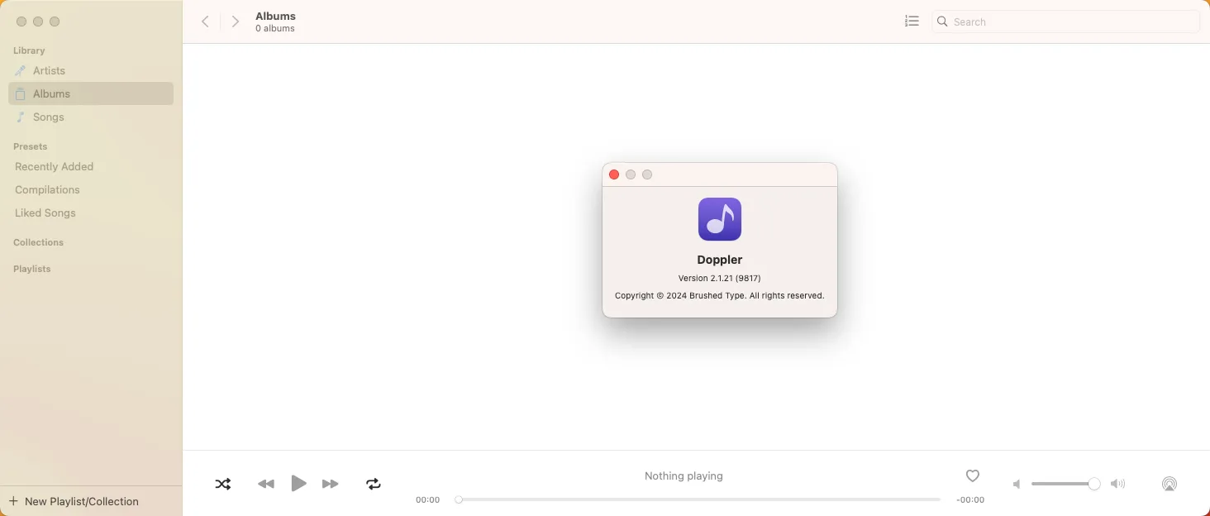Image resolution: width=1210 pixels, height=516 pixels.
Task: Click the Collections section header
Action: pos(38,242)
